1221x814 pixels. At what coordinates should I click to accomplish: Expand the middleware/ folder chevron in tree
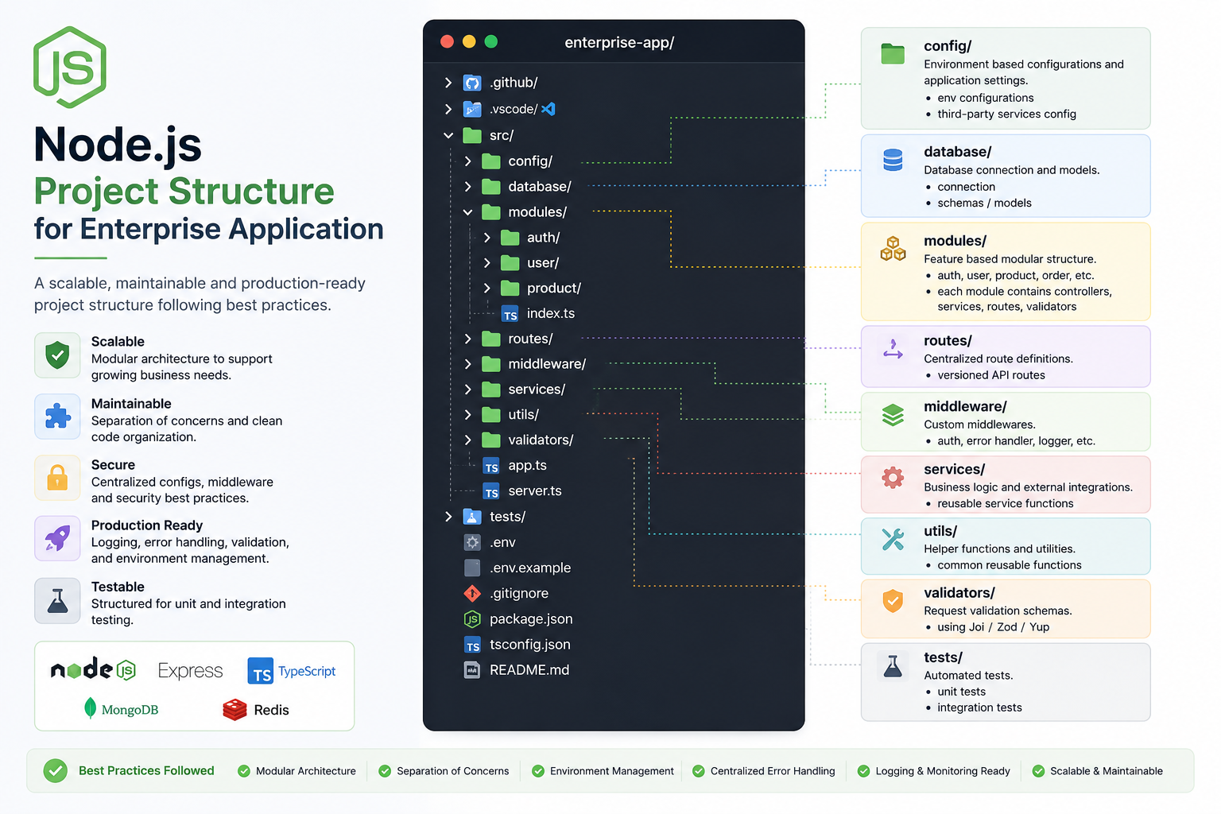click(467, 364)
